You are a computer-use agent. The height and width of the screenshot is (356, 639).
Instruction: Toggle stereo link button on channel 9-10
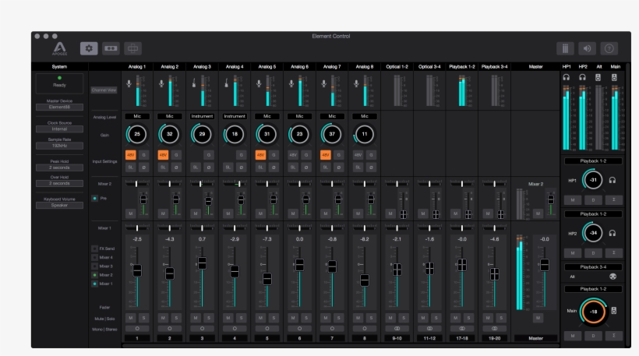(397, 328)
